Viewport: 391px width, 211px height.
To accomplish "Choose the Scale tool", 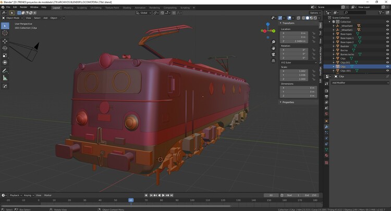I will pyautogui.click(x=5, y=55).
